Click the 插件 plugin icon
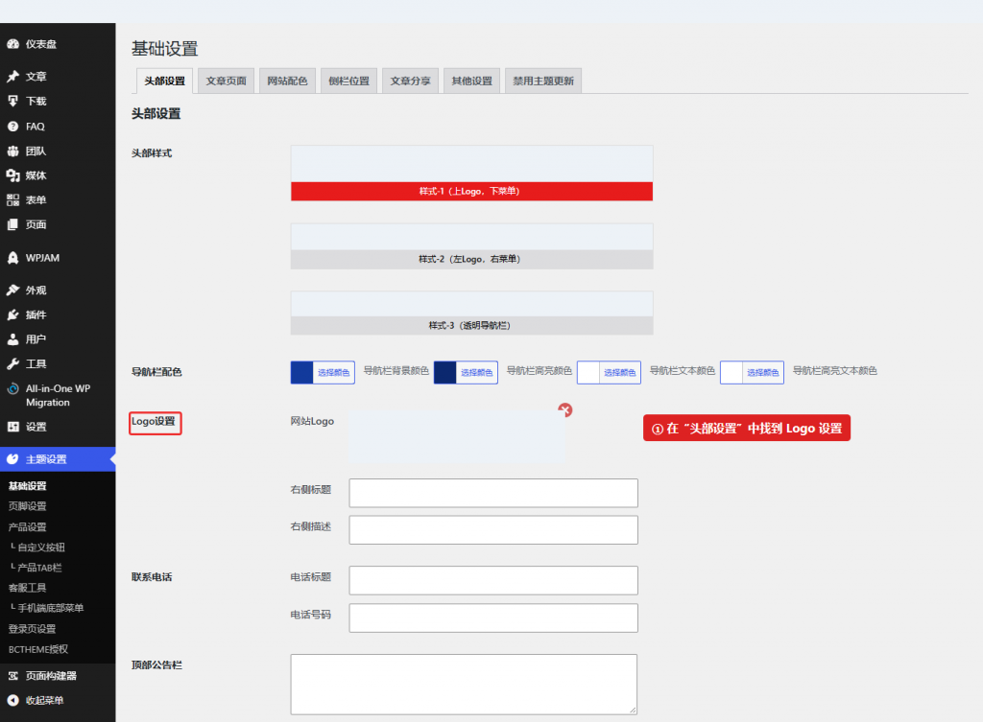The image size is (983, 722). point(12,314)
